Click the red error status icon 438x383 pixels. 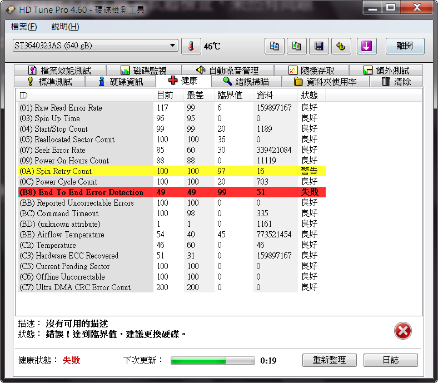(402, 331)
